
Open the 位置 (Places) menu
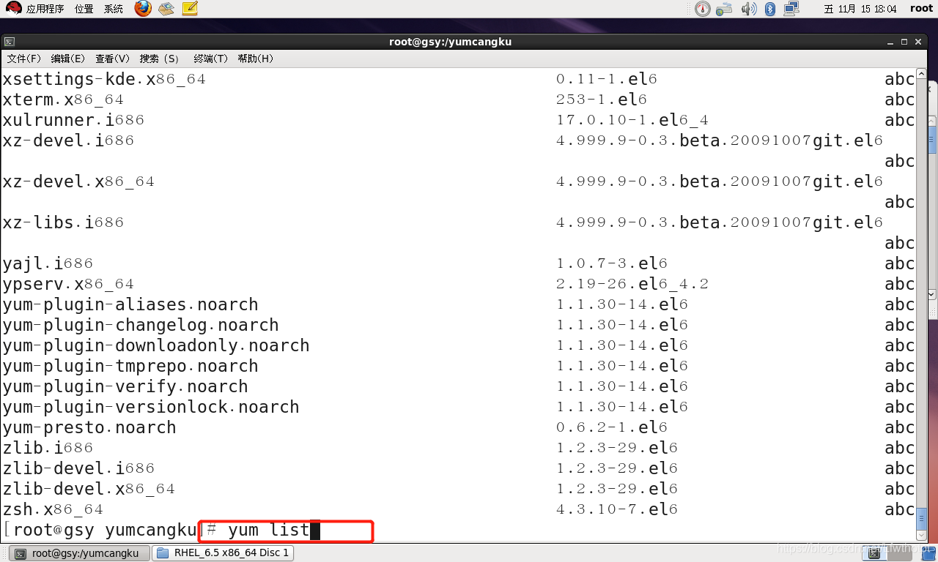(x=84, y=9)
